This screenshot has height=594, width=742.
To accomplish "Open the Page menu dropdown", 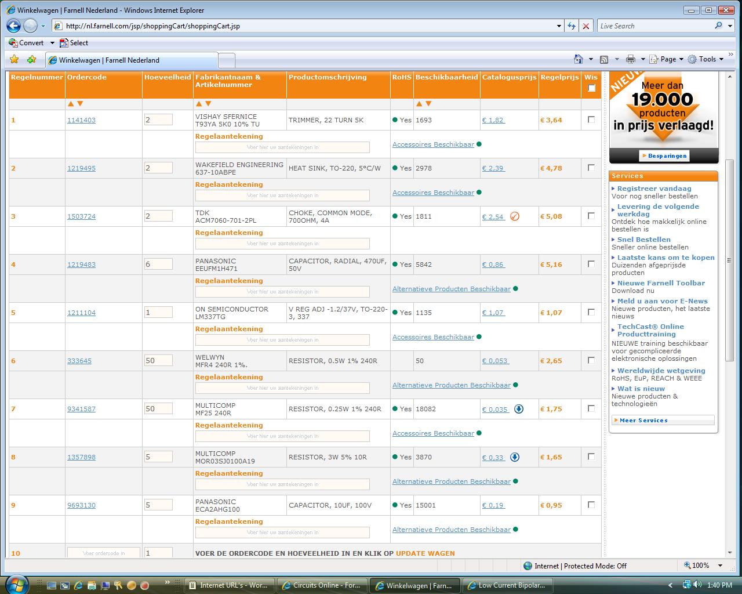I will point(666,59).
